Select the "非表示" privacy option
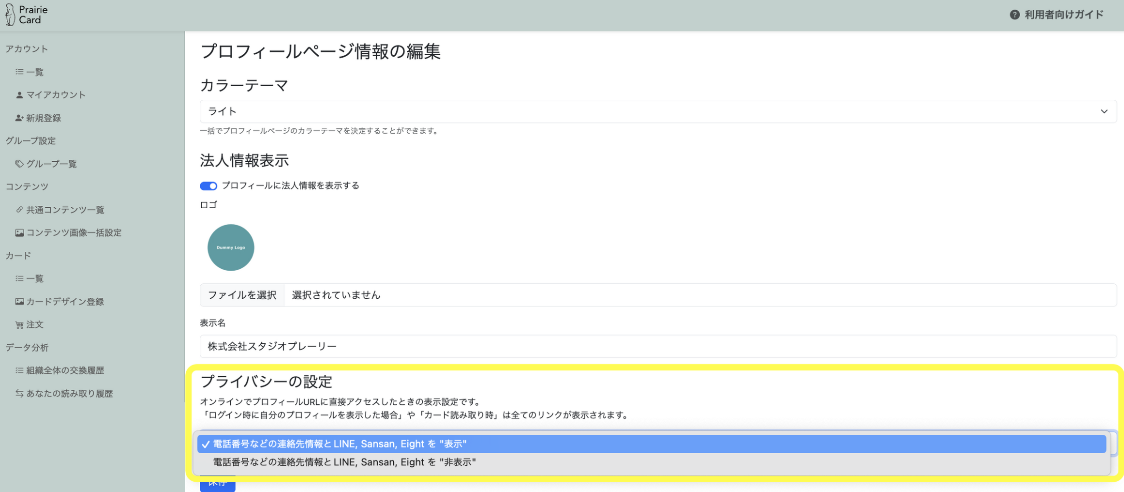Image resolution: width=1124 pixels, height=492 pixels. click(x=652, y=462)
